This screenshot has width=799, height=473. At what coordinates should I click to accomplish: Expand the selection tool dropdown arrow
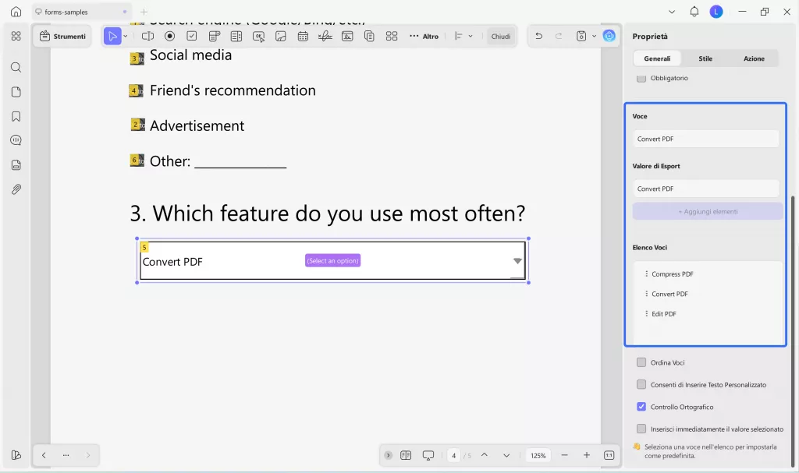pos(126,36)
